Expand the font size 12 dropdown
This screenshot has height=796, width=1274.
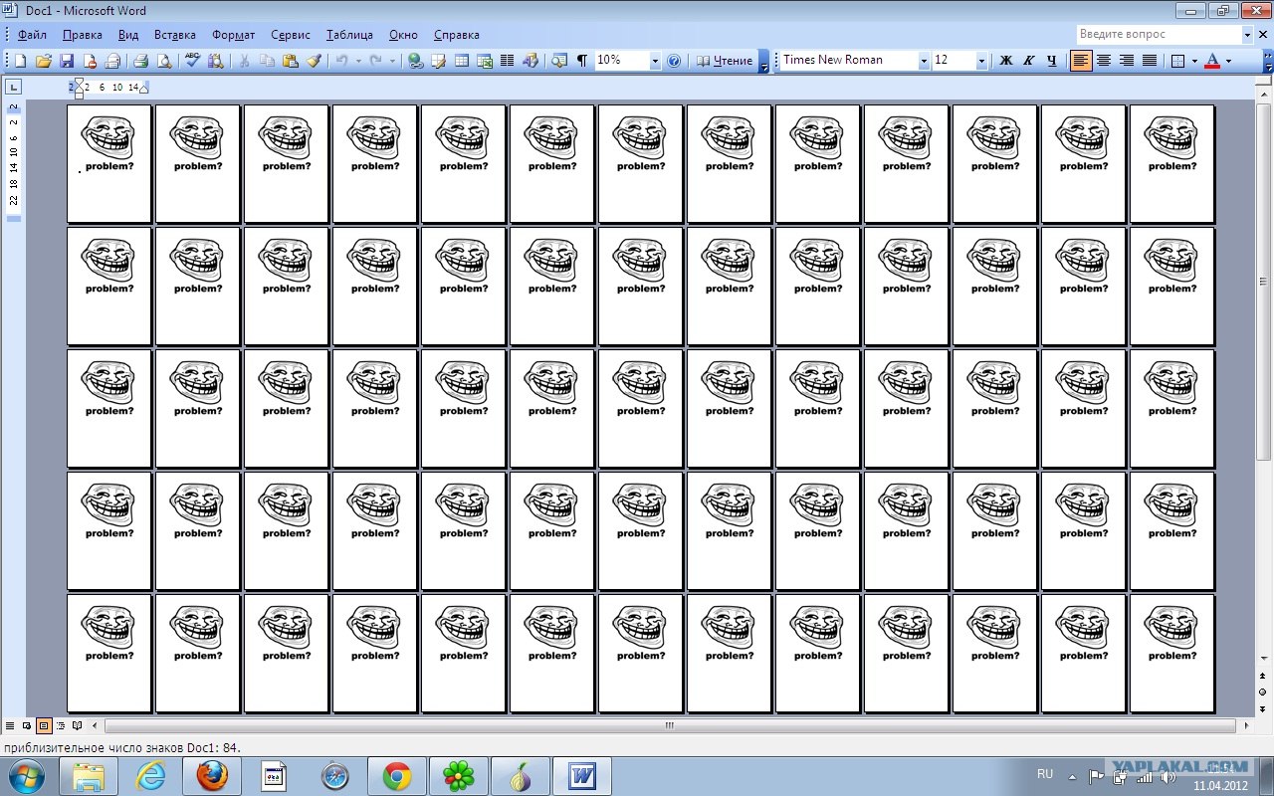981,61
